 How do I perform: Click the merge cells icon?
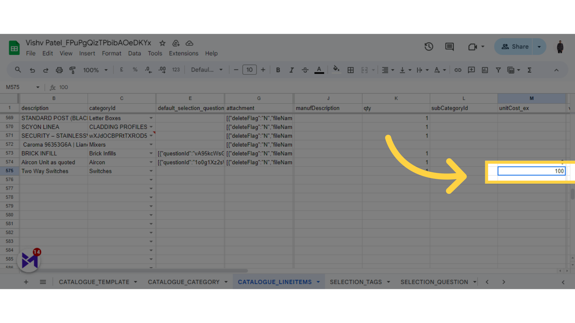364,70
